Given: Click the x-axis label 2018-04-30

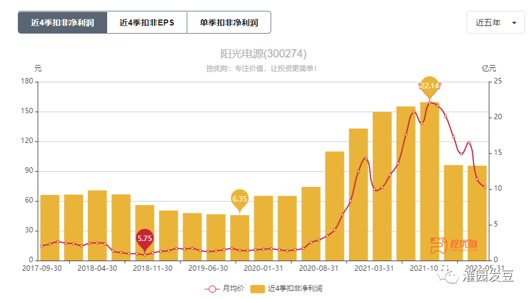Looking at the screenshot, I should point(97,268).
